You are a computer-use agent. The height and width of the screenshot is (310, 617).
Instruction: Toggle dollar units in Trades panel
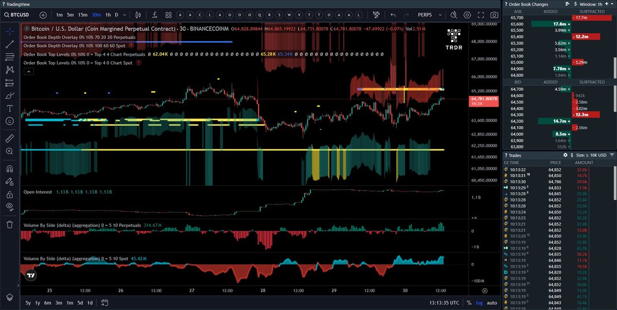coord(572,154)
